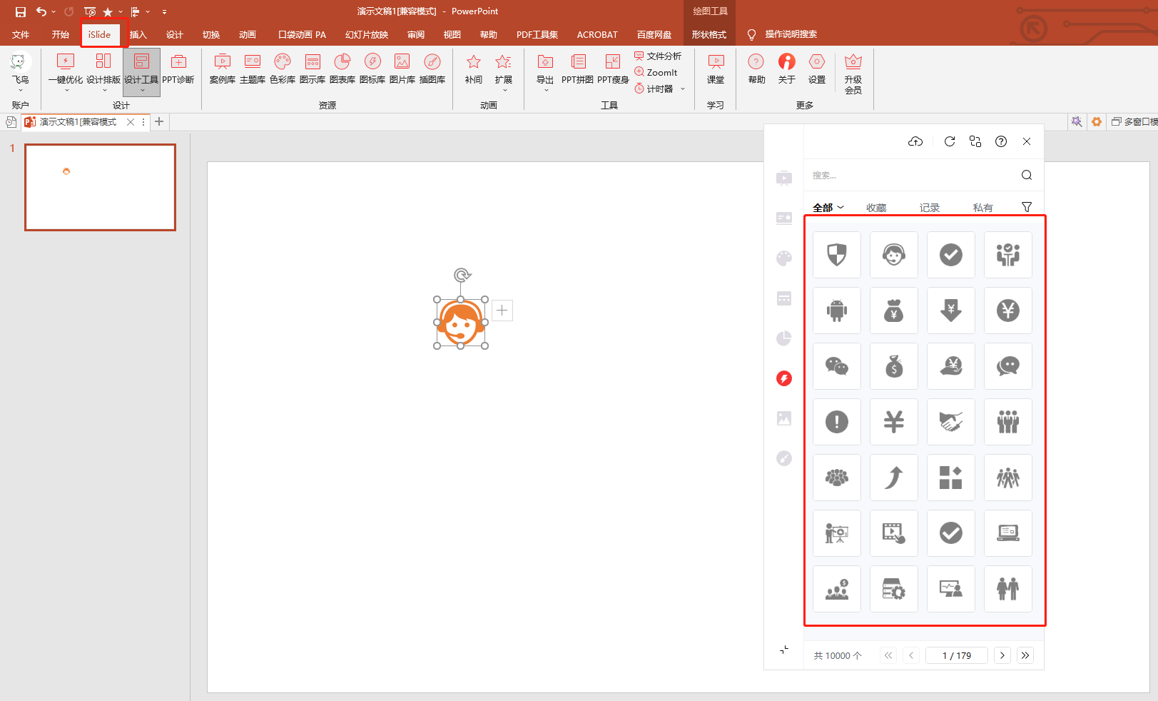
Task: Launch PPT诊断 diagnosis from the ribbon
Action: [x=178, y=69]
